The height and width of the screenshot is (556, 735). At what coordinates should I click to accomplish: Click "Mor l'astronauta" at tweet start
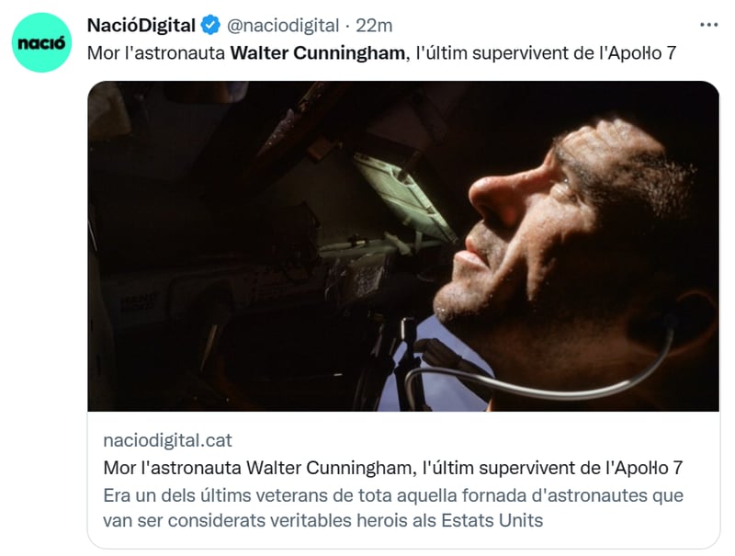point(156,53)
